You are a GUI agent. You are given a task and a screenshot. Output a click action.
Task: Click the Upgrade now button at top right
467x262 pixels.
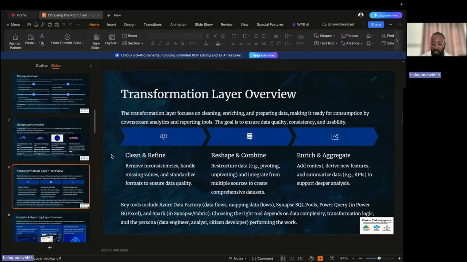point(386,15)
